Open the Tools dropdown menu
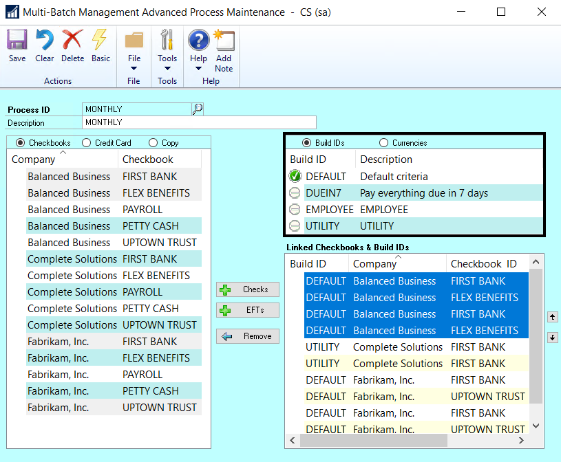 (x=167, y=68)
